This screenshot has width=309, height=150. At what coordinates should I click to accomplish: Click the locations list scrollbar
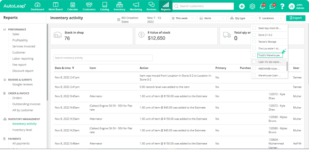(287, 66)
